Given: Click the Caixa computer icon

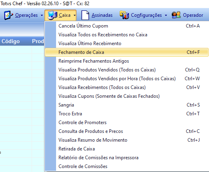Looking at the screenshot, I should coord(52,15).
